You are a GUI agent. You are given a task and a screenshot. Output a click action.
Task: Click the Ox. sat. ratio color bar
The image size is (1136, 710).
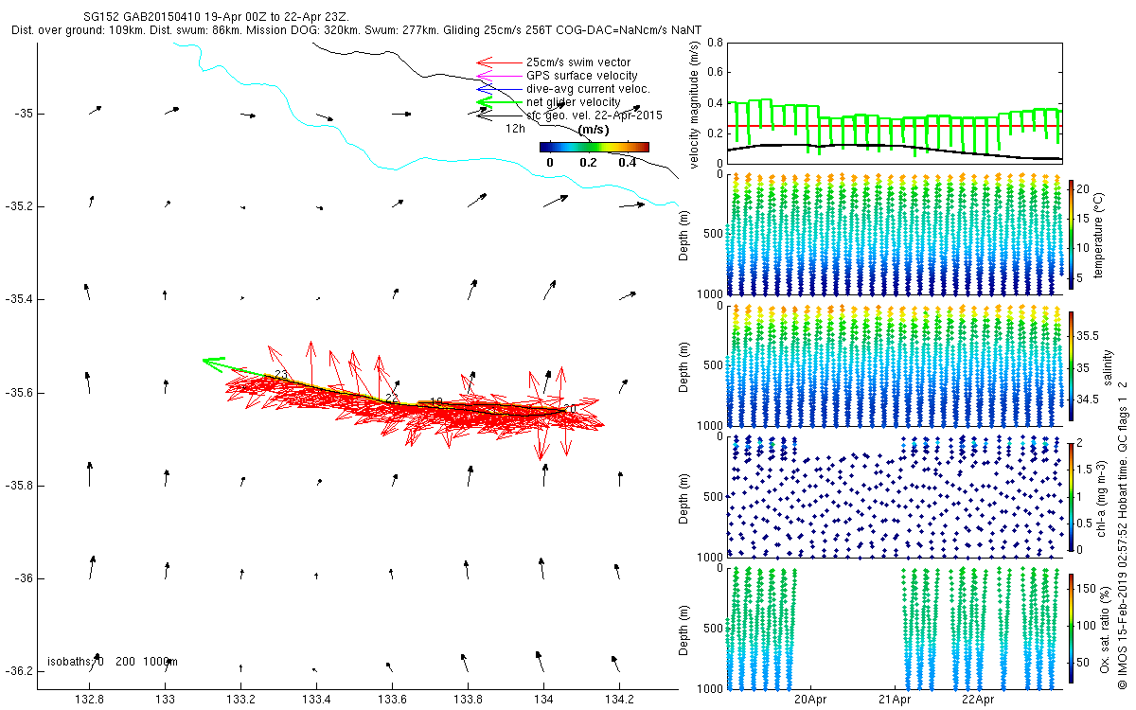pos(1071,629)
